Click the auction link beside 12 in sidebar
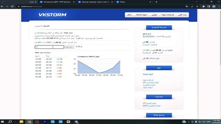 coord(157,58)
